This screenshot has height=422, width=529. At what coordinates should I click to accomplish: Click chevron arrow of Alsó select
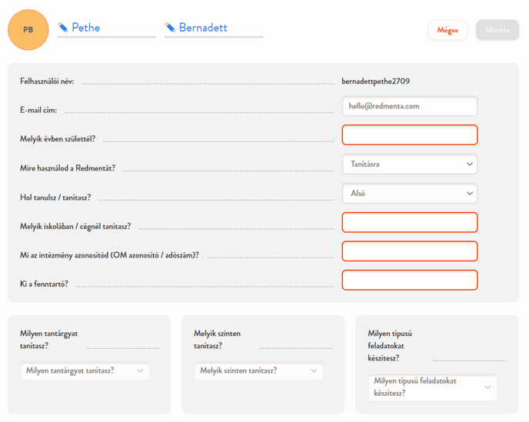[x=469, y=194]
